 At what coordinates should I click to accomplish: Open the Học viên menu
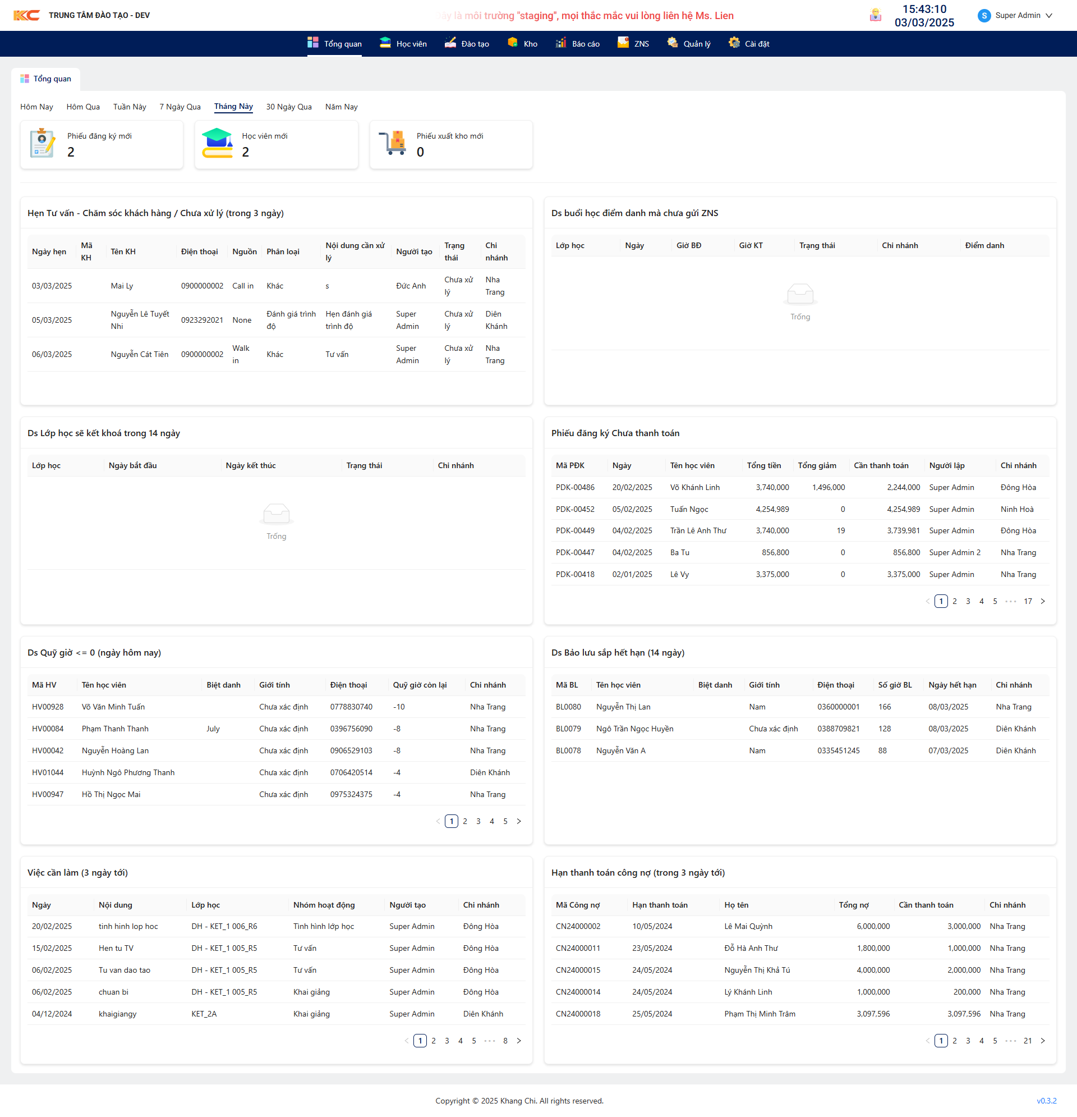[403, 44]
